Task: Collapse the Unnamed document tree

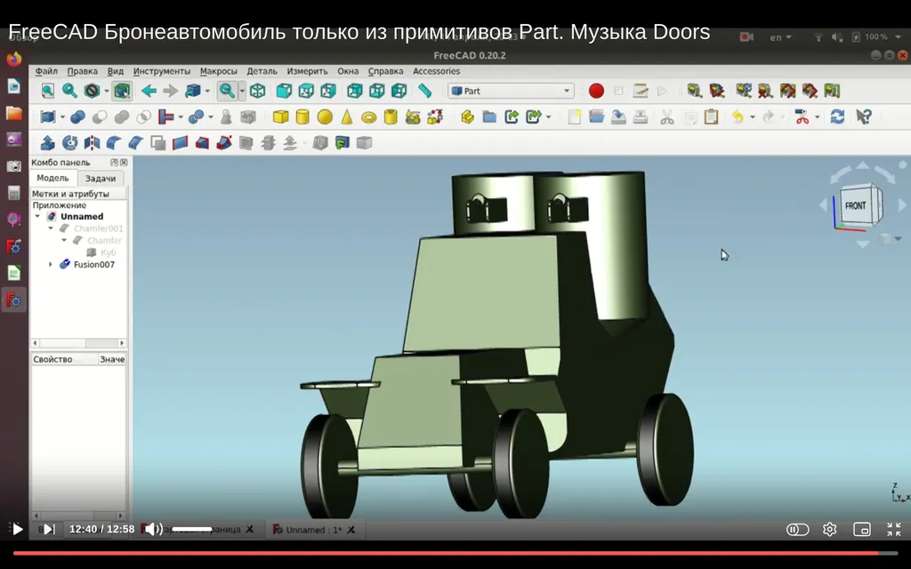Action: pyautogui.click(x=37, y=217)
